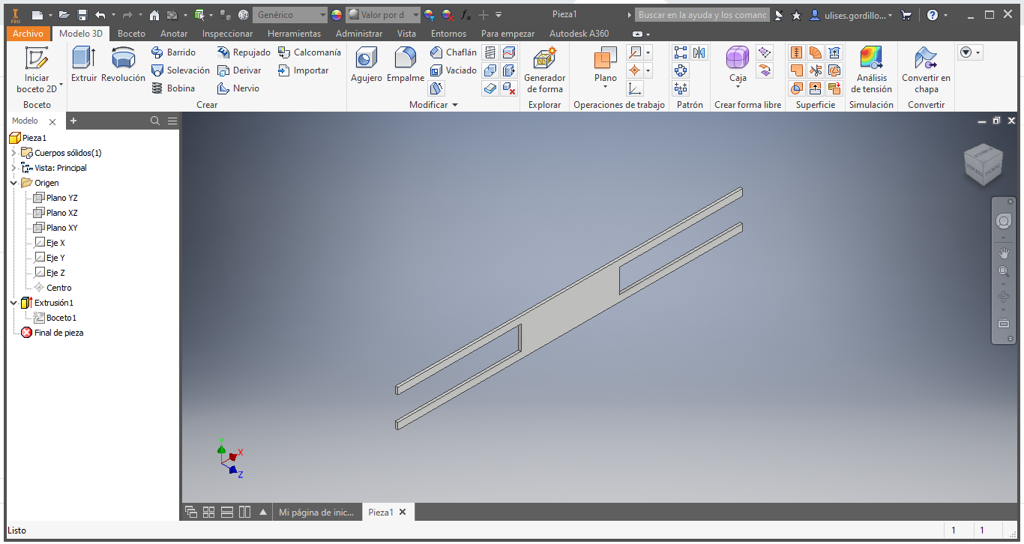Select the Extruir tool
1024x544 pixels.
click(84, 64)
